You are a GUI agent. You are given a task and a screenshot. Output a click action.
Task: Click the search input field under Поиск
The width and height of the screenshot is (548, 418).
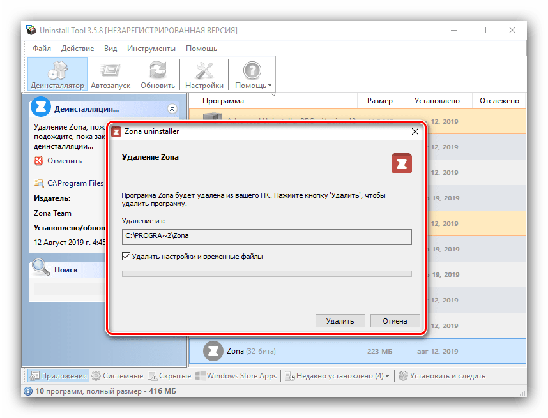click(x=70, y=289)
